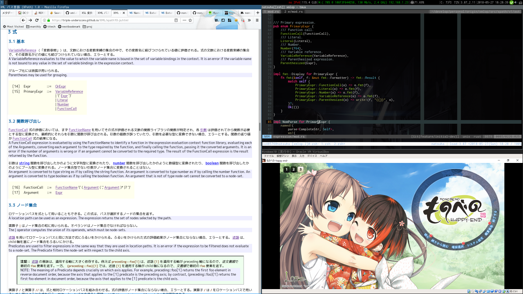Reload the current XPath page

tap(37, 20)
